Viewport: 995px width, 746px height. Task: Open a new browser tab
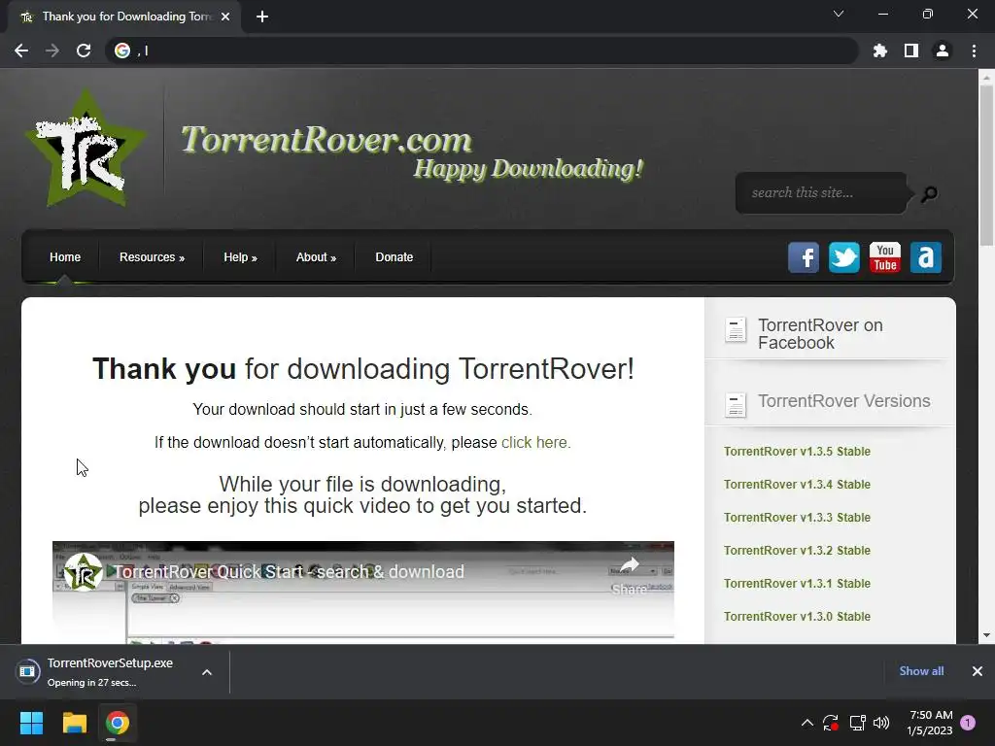(262, 17)
